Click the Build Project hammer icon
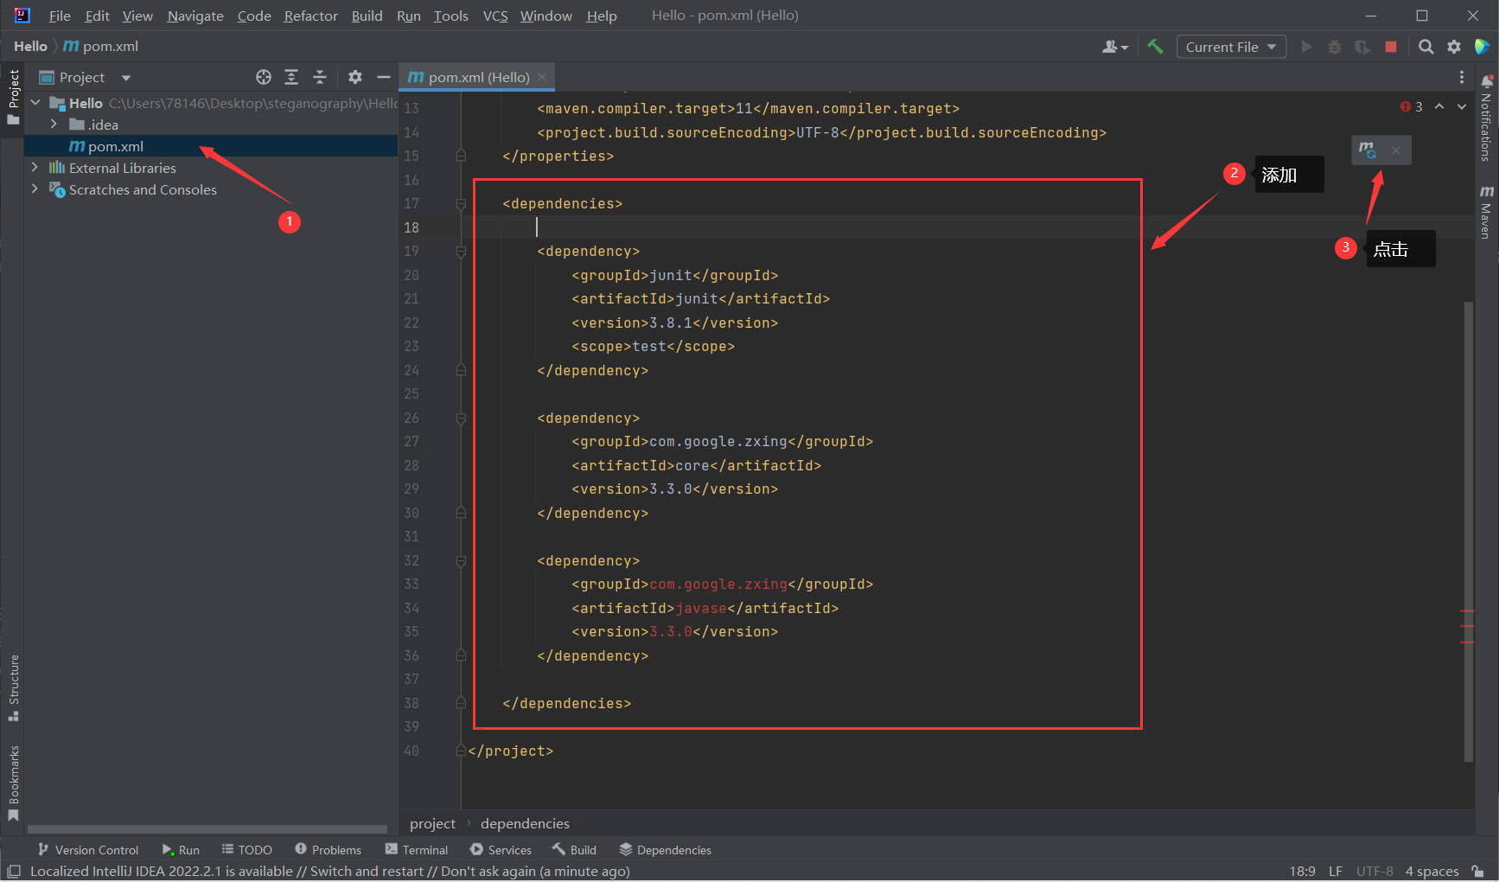The image size is (1499, 882). (1155, 47)
